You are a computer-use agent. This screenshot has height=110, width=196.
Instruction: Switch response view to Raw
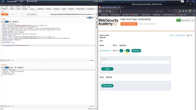[x=7, y=68]
